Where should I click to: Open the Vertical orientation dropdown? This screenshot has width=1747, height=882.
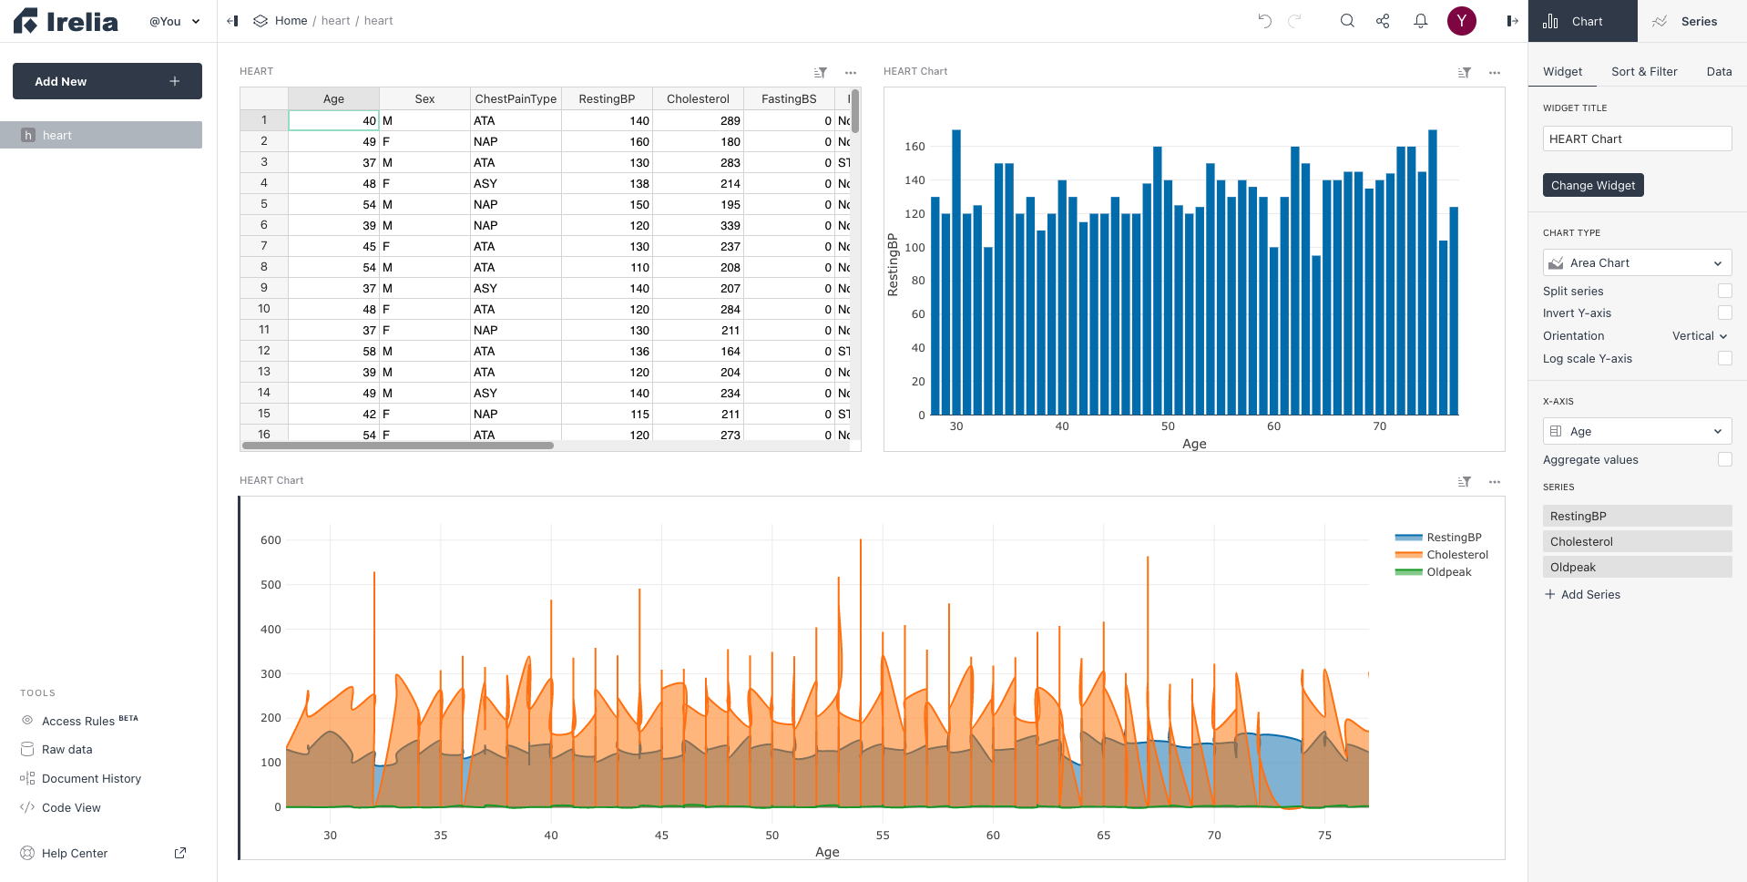1700,335
